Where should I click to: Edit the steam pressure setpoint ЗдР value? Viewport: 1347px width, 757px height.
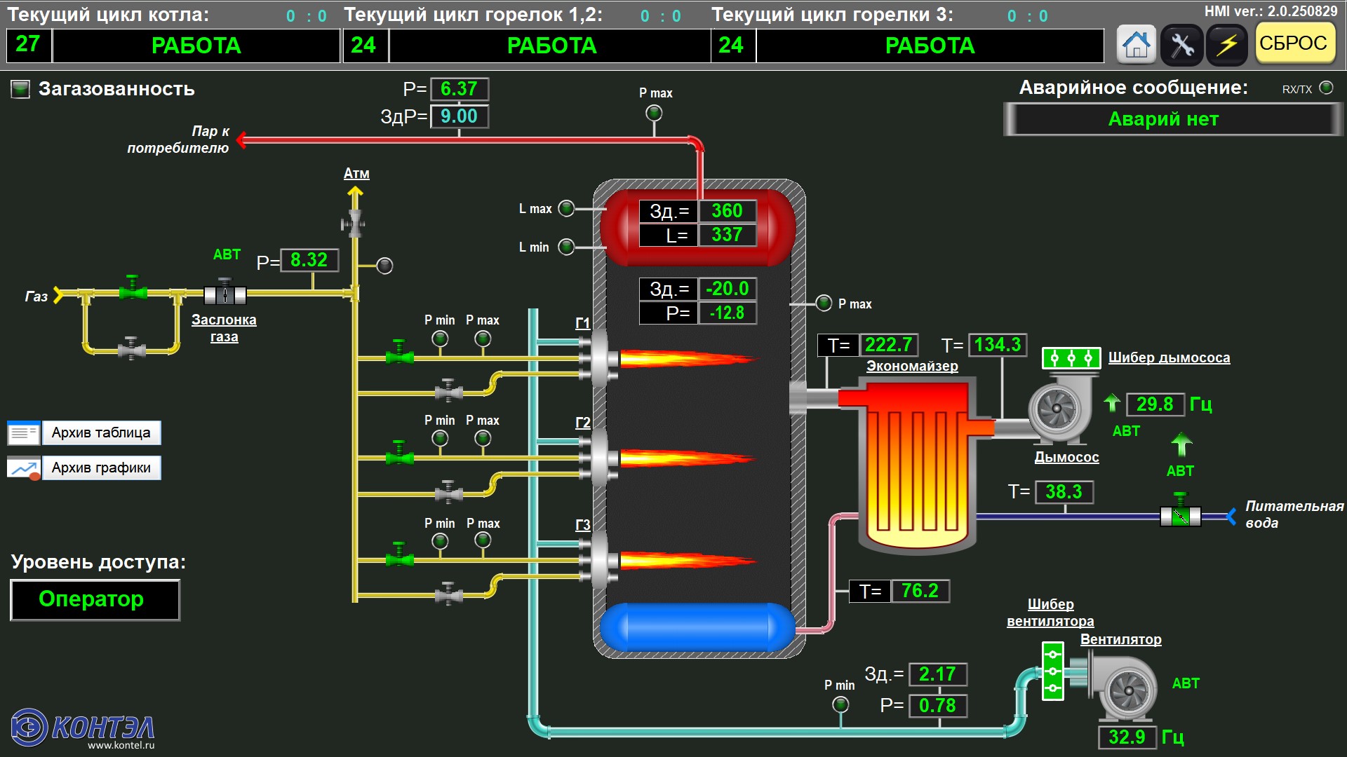459,116
